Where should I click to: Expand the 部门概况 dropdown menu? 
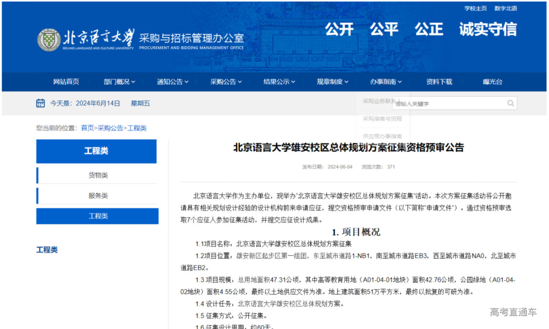click(x=119, y=82)
